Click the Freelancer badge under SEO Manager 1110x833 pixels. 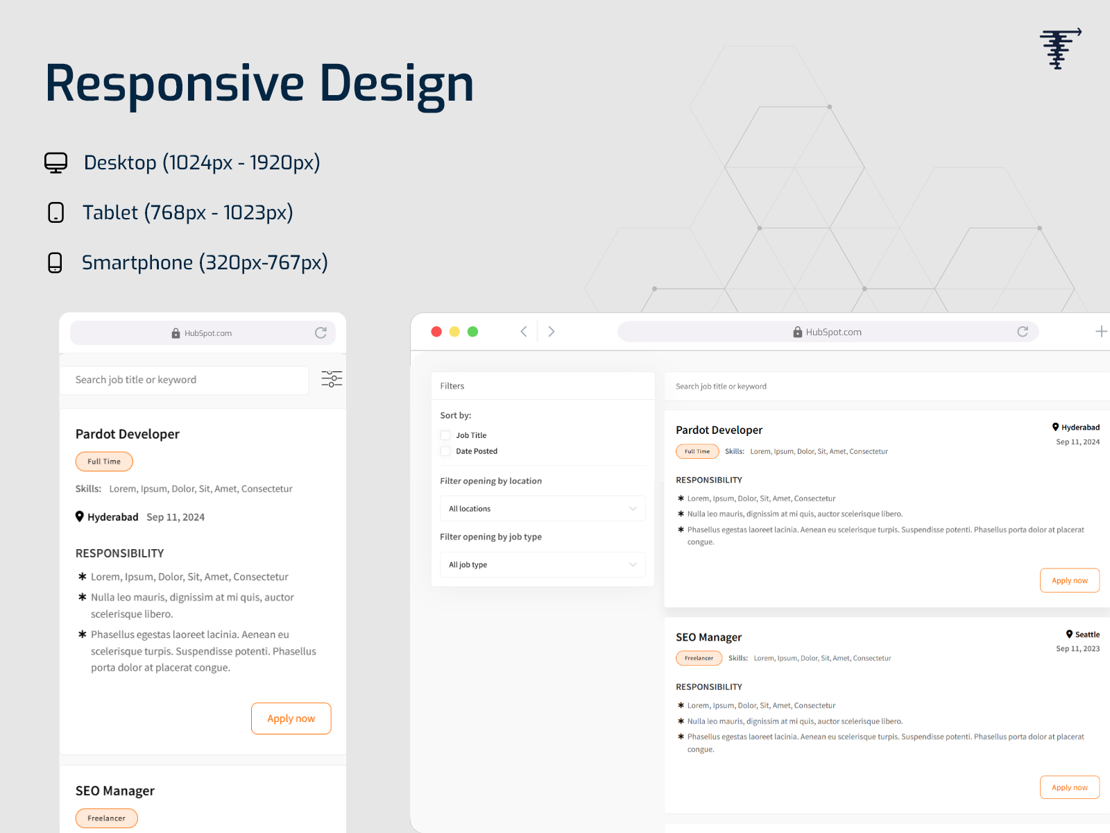tap(699, 658)
